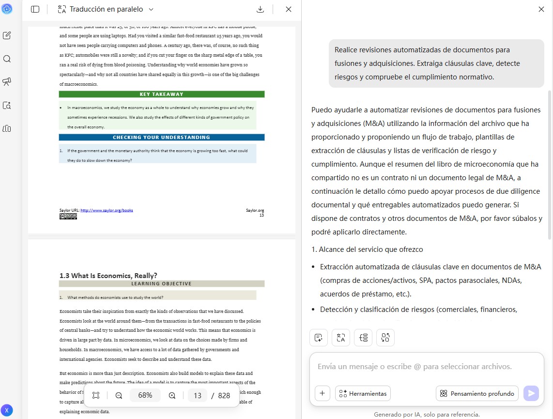The image size is (553, 419).
Task: Click the KEY TAKEAWAY green heading
Action: [x=162, y=94]
